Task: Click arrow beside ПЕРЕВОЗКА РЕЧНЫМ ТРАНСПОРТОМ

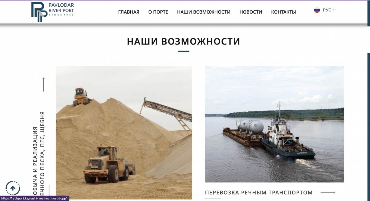Action: point(328,192)
